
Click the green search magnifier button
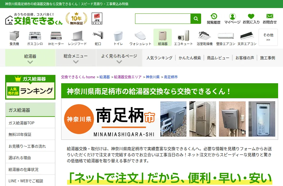(196, 19)
